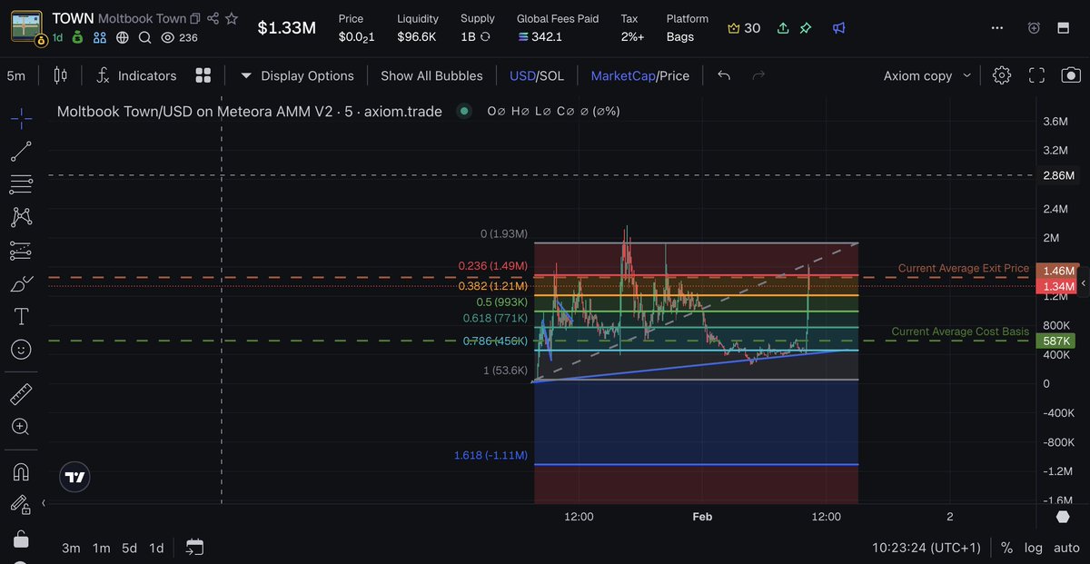Screen dimensions: 1090x564
Task: Switch chart to USD denomination
Action: click(522, 75)
